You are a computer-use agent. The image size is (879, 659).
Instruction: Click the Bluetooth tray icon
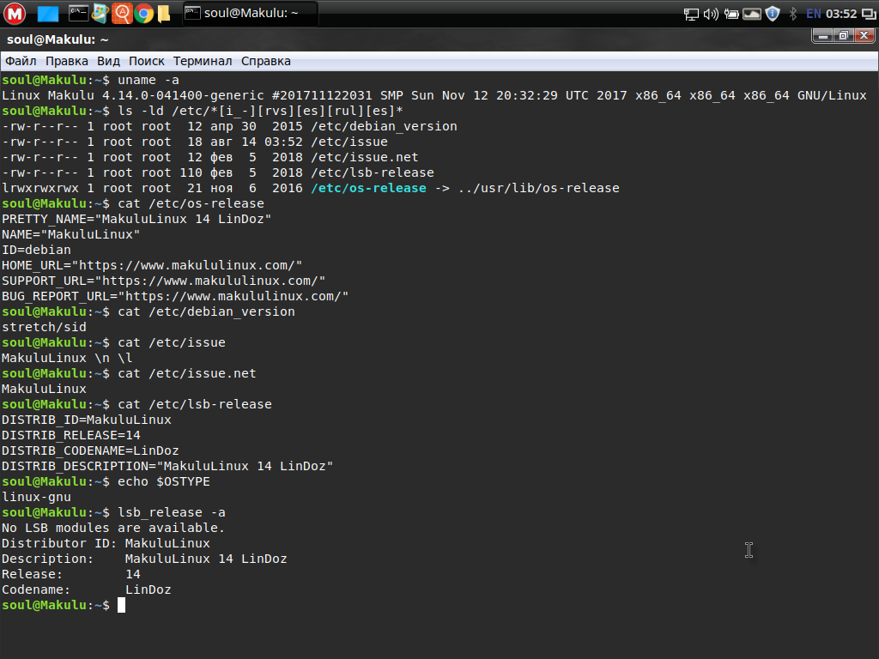coord(792,14)
